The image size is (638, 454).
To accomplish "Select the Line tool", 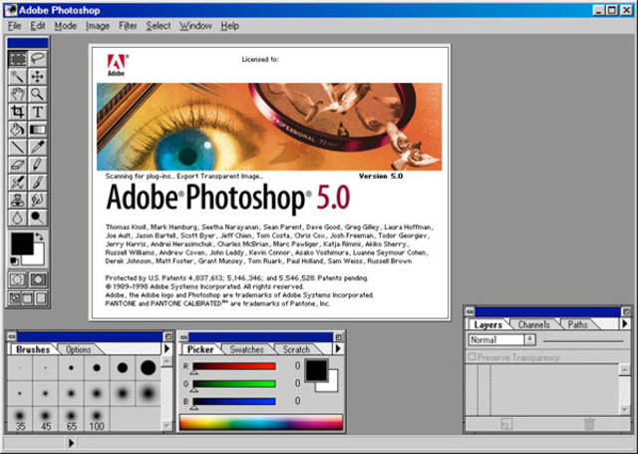I will [18, 147].
